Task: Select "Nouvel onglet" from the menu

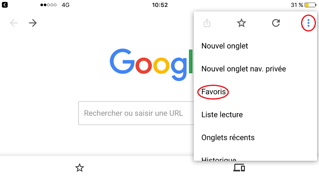Action: (225, 46)
